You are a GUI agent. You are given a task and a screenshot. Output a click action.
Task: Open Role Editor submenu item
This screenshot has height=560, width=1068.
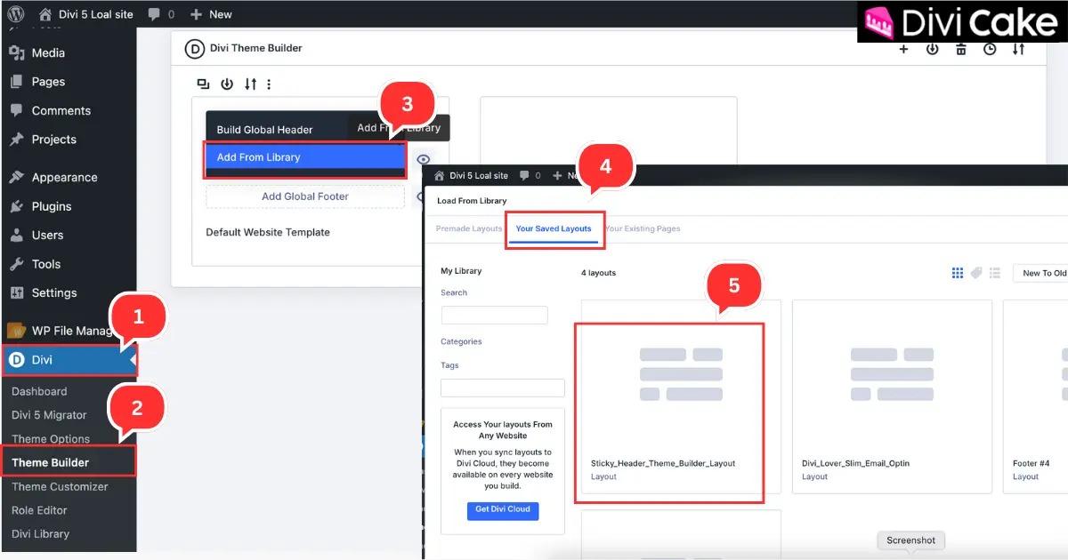pos(39,510)
